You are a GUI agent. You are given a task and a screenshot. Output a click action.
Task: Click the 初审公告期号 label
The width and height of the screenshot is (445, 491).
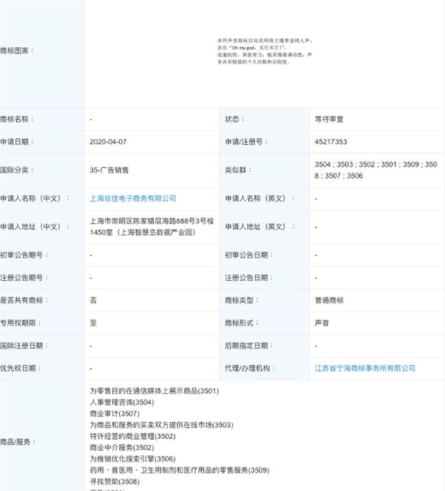(x=24, y=255)
